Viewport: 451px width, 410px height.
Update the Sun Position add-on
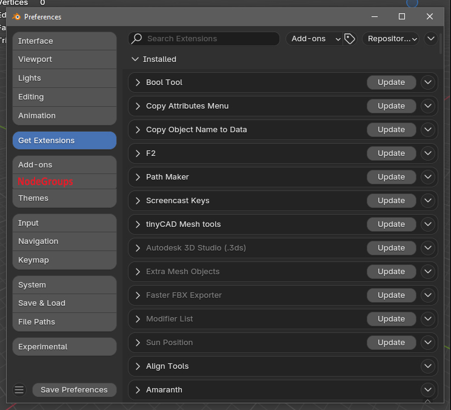click(391, 343)
